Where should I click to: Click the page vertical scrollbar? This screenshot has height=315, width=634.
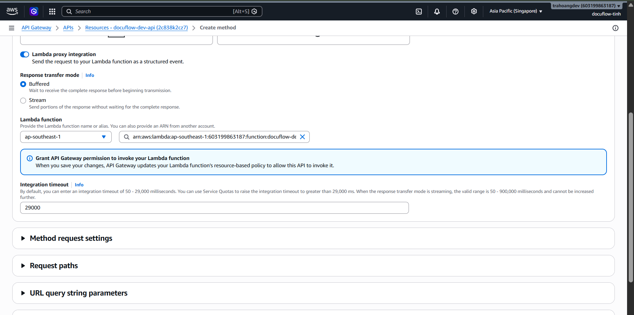click(x=631, y=197)
